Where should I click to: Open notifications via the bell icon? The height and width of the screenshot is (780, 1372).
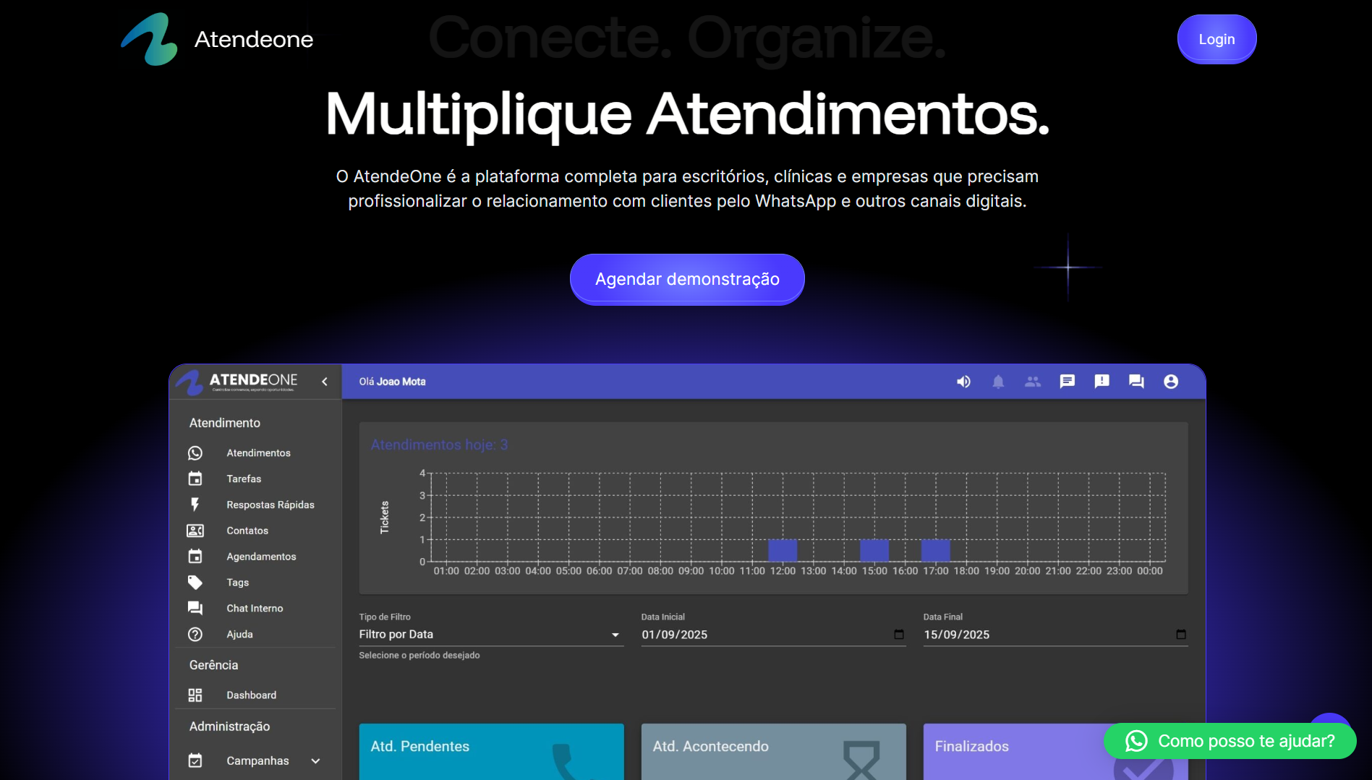click(998, 381)
